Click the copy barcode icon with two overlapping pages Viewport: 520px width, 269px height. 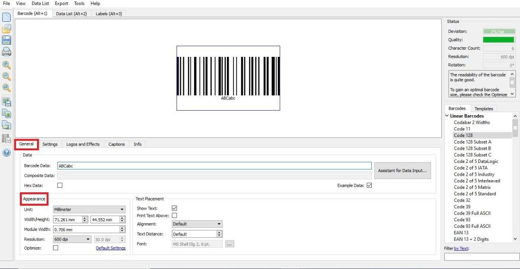7,113
